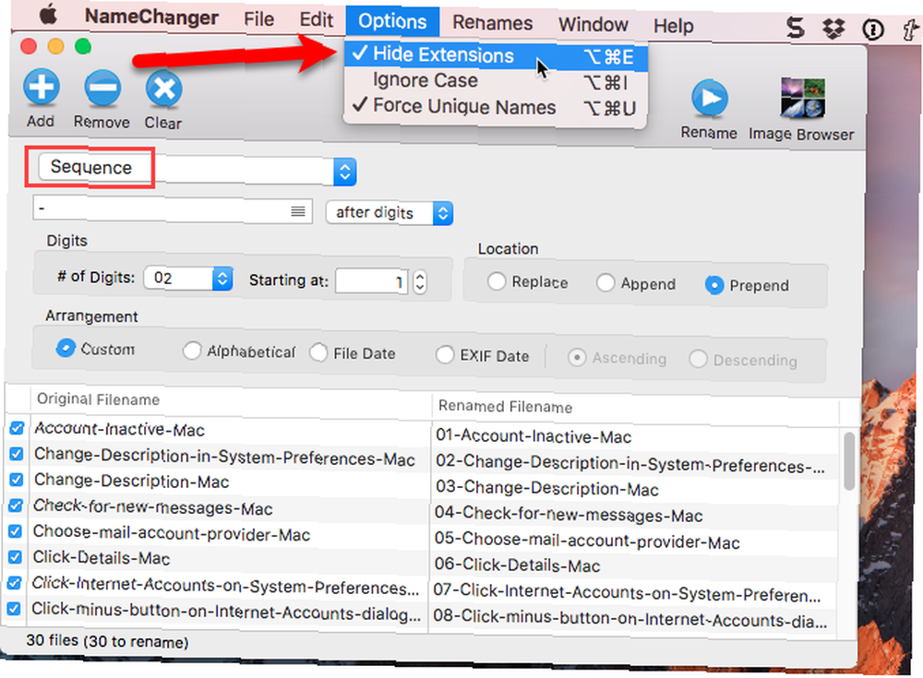Open the Help menu
Viewport: 923px width, 678px height.
point(674,26)
